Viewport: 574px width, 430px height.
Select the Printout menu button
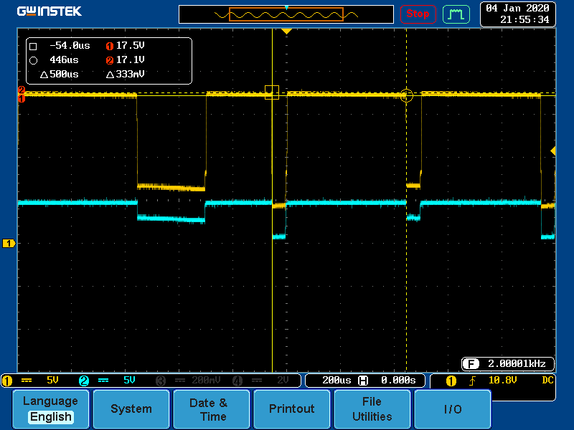[x=292, y=408]
